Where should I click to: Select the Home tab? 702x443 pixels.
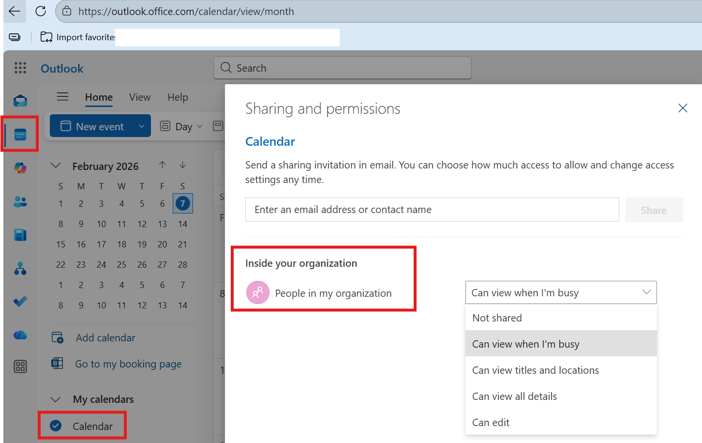[x=99, y=97]
